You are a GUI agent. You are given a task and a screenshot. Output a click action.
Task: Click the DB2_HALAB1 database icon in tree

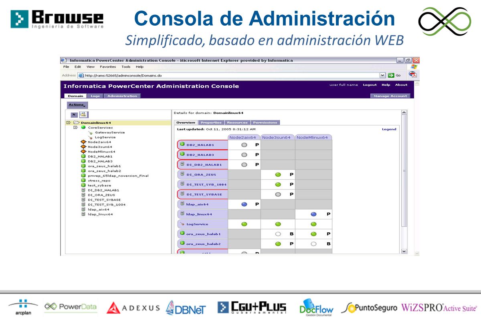[x=83, y=157]
